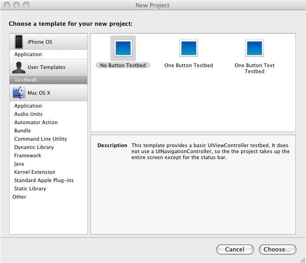Select Command Line Utility category
Viewport: 306px width, 263px height.
(40, 139)
